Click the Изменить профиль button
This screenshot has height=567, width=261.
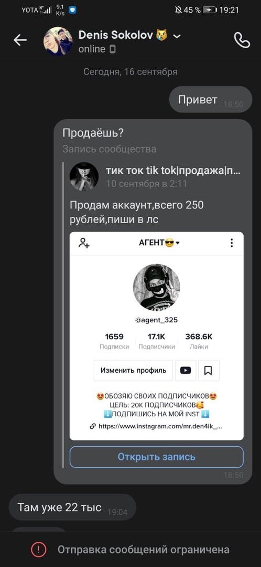(133, 370)
